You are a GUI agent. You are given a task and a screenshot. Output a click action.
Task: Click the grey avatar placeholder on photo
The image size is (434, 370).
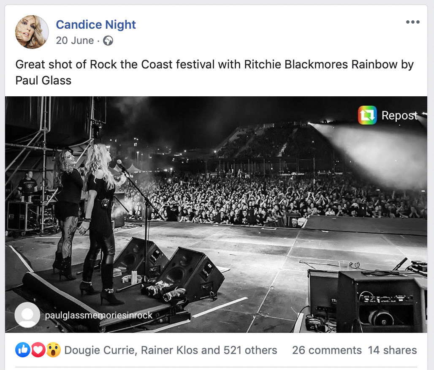click(x=27, y=316)
